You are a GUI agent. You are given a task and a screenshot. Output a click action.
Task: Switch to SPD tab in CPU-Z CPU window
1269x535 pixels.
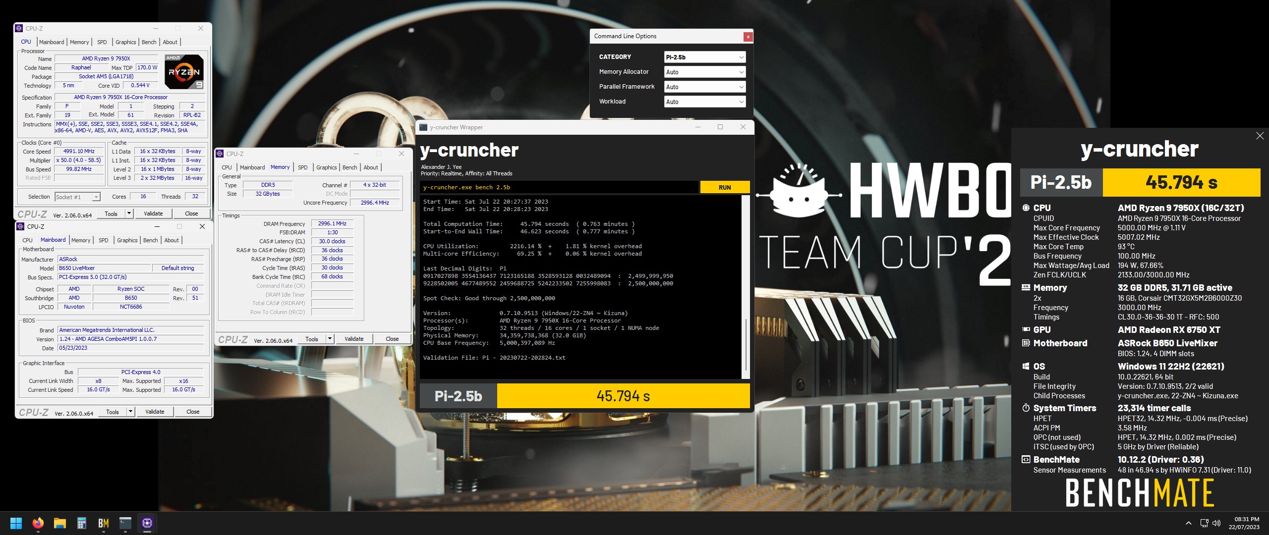pyautogui.click(x=102, y=42)
